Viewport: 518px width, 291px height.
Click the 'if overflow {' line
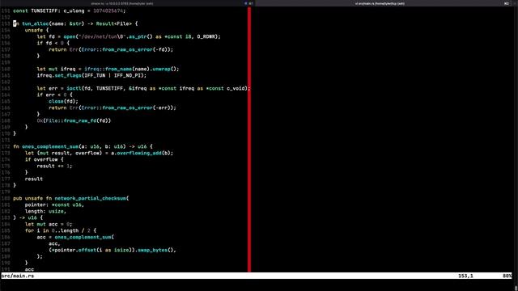click(45, 159)
